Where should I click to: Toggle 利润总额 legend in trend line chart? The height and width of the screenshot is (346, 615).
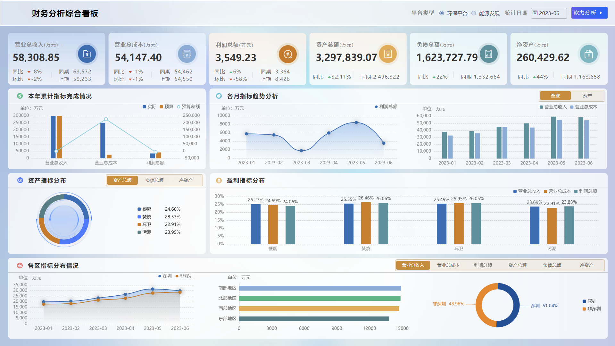386,106
